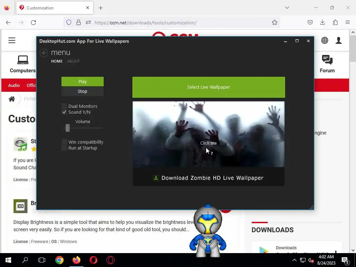Image resolution: width=356 pixels, height=267 pixels.
Task: Enable the Run at Startup checkbox
Action: [64, 148]
